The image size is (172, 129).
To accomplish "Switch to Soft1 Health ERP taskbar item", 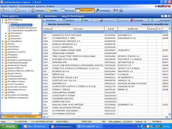I will [89, 127].
